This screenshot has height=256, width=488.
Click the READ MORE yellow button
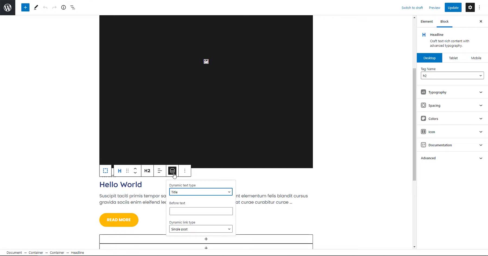click(118, 220)
